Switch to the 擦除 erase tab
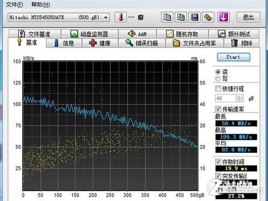The image size is (268, 201). pos(242,43)
